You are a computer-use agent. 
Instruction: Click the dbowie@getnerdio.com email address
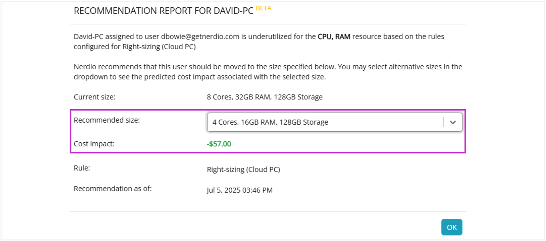click(200, 37)
